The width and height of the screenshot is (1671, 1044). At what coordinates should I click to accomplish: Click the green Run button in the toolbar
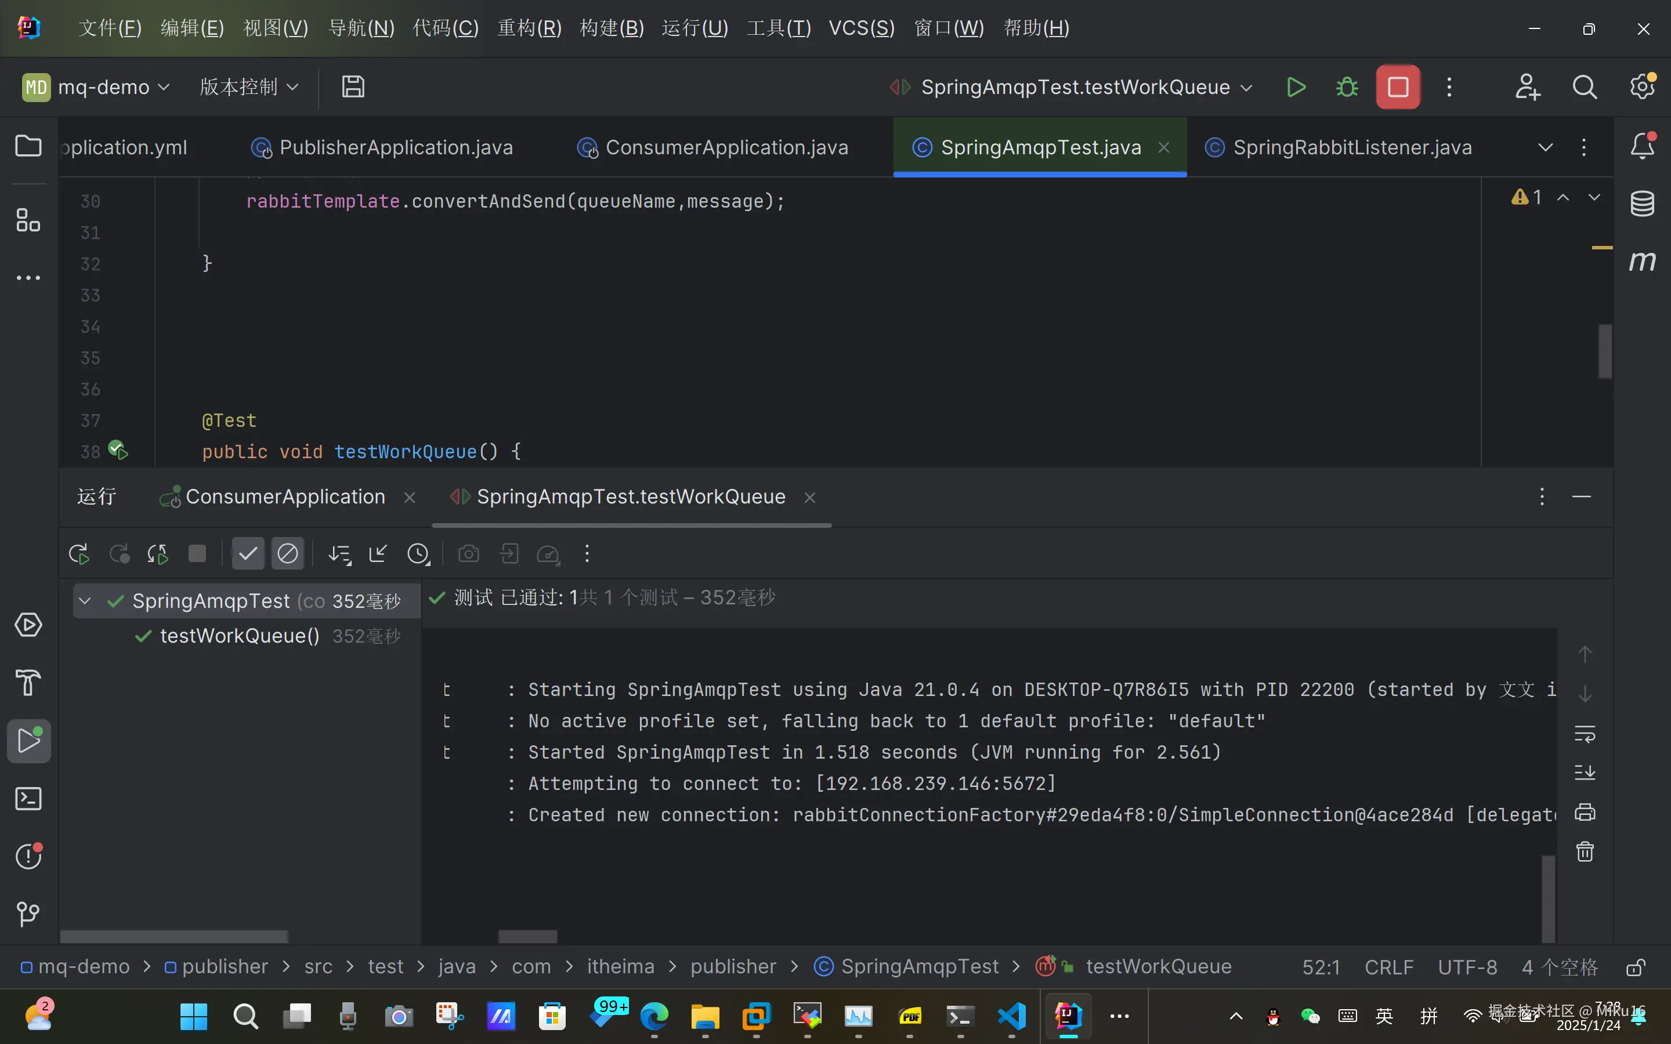1296,87
